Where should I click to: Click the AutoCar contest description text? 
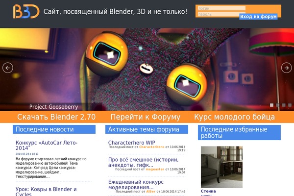51,168
